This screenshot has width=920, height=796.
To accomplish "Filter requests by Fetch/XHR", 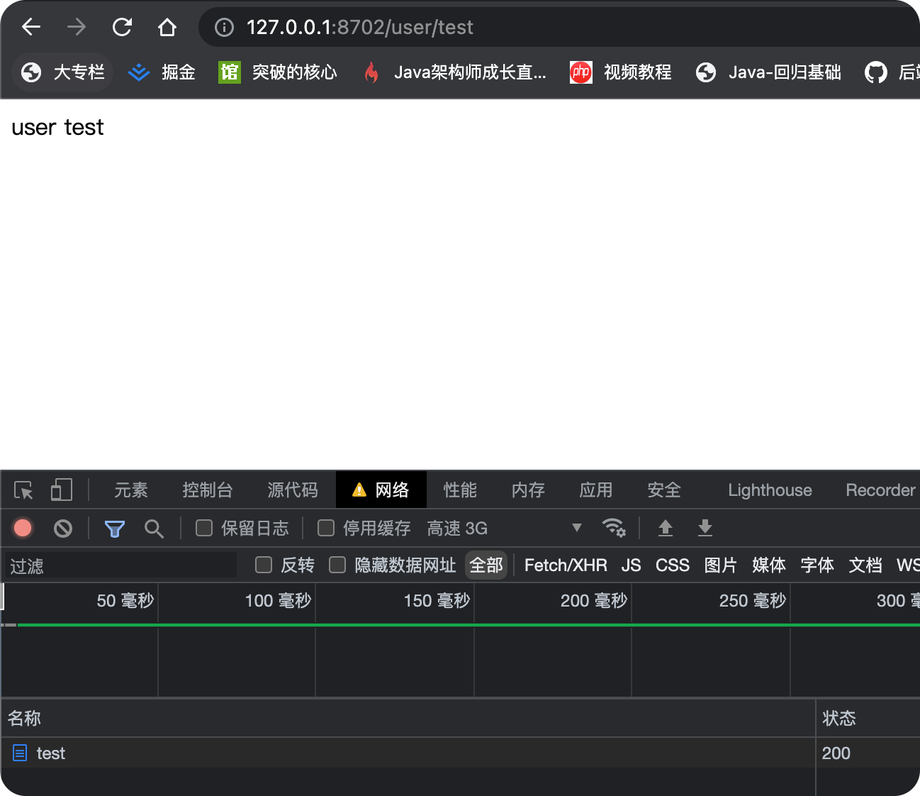I will click(566, 565).
